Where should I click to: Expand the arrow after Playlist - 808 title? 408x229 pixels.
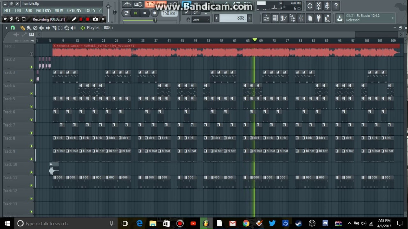click(113, 28)
